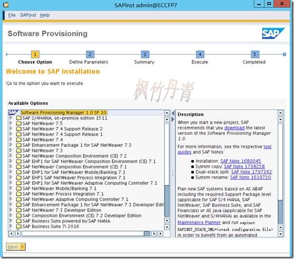The image size is (294, 259).
Task: Open SAP Note 1680045 installation link
Action: click(x=241, y=161)
